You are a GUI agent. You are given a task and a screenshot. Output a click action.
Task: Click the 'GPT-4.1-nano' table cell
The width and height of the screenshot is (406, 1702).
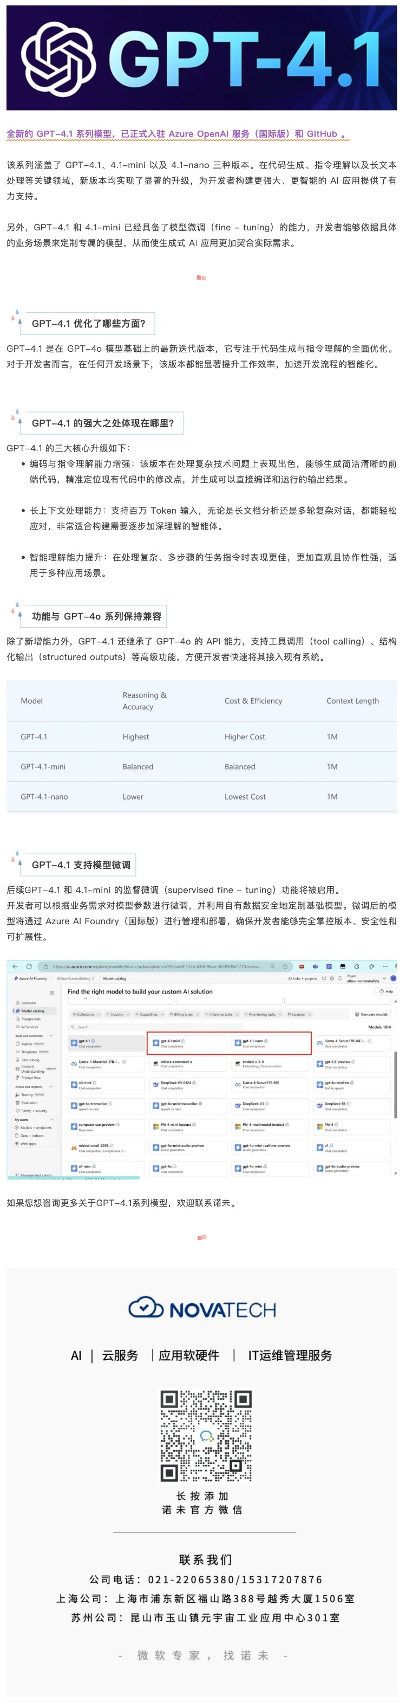(44, 797)
